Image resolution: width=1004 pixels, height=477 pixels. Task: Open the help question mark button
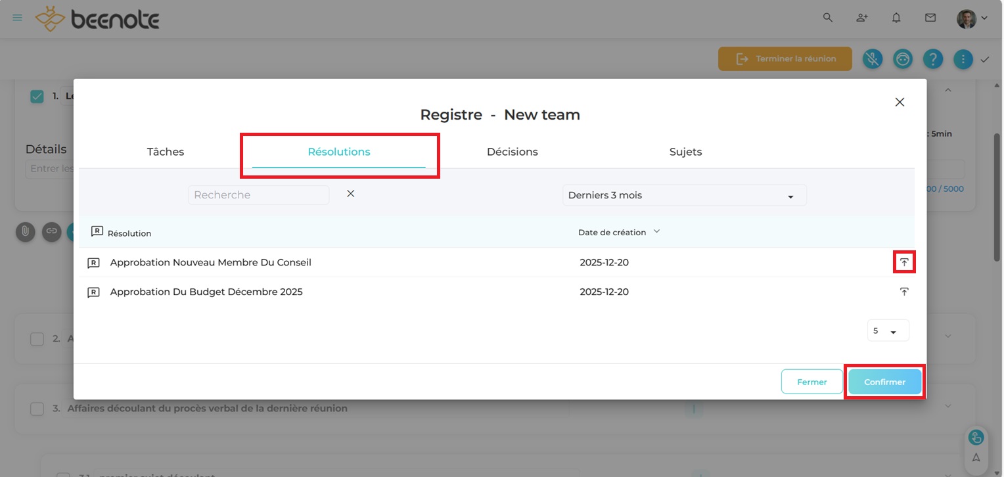933,59
